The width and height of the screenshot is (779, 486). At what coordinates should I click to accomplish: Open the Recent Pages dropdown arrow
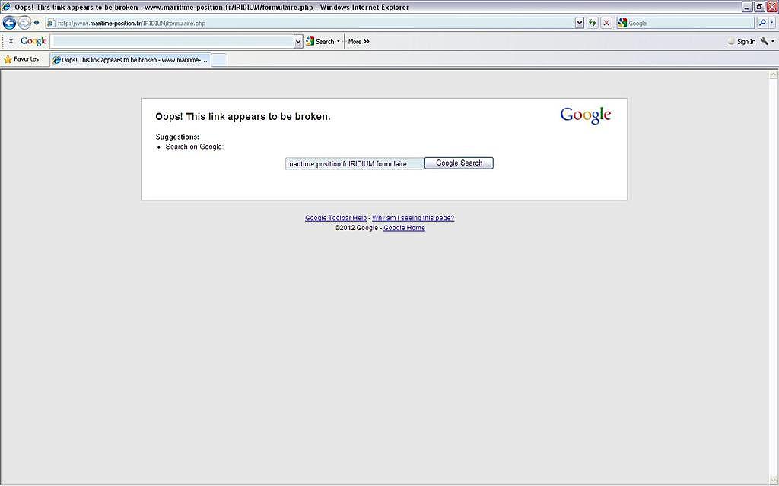pos(37,23)
